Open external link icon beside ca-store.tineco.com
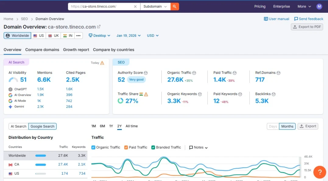 99,27
